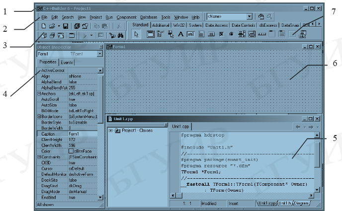
Task: Click the Open file folder icon
Action: [x=52, y=26]
